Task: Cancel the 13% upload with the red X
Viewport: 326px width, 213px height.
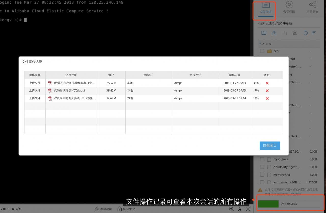Action: pos(267,98)
